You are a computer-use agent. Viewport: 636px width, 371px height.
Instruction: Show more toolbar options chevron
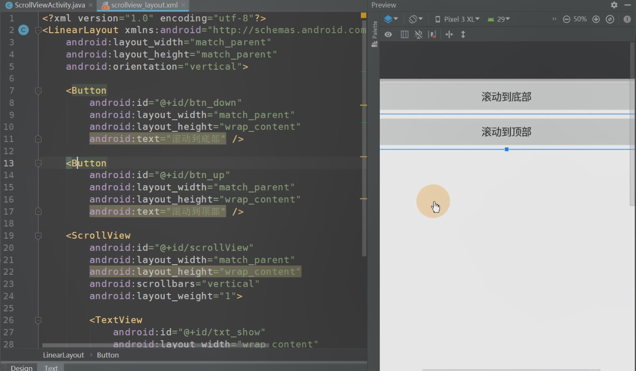click(x=554, y=19)
